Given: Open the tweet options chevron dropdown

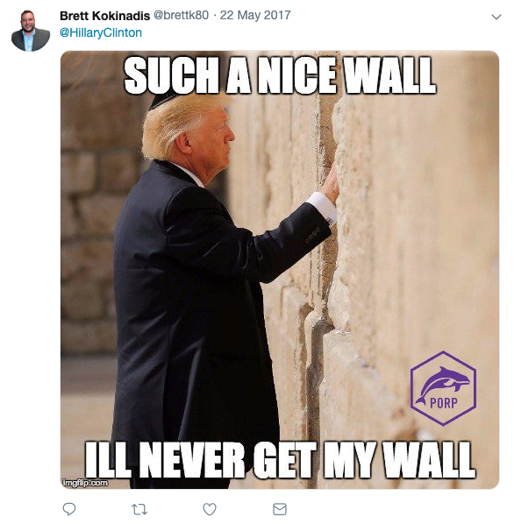Looking at the screenshot, I should click(x=496, y=17).
